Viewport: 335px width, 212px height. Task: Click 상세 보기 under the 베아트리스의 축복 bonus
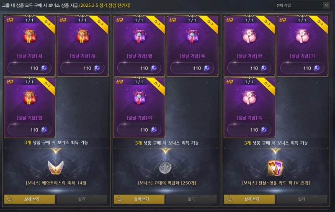click(29, 199)
